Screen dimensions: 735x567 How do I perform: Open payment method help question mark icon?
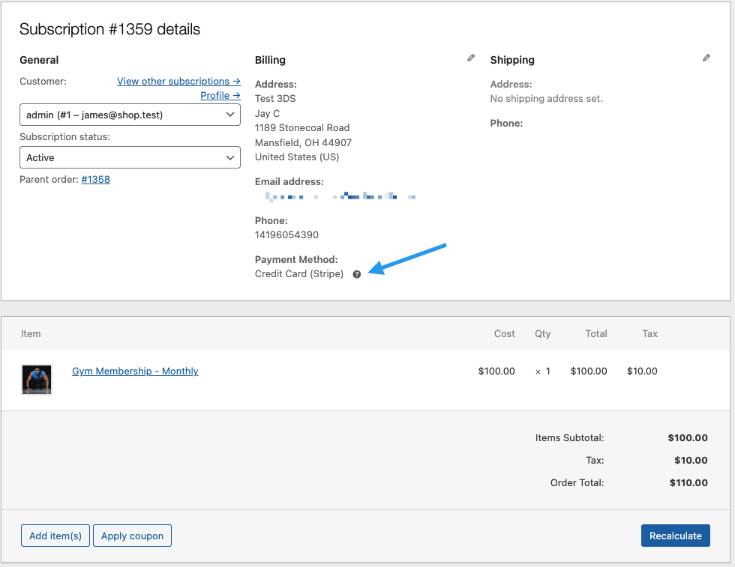(x=356, y=274)
